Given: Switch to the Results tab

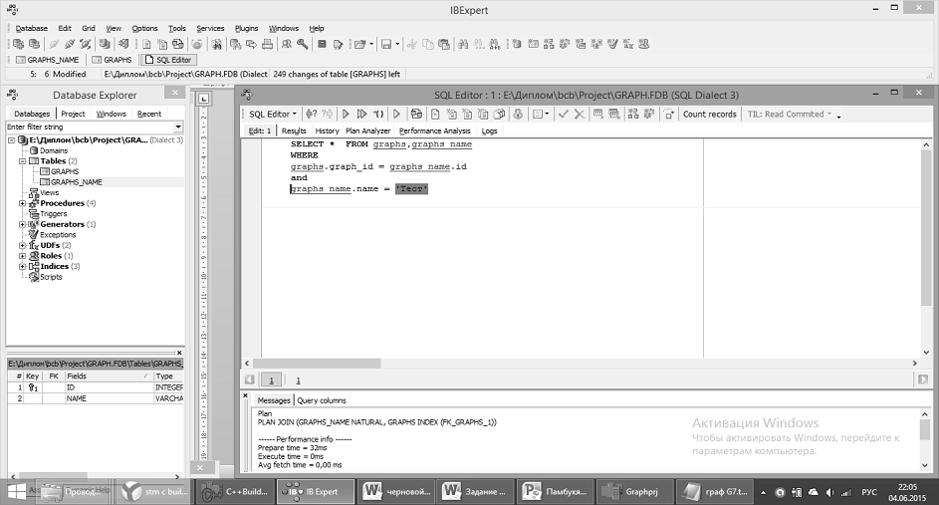Looking at the screenshot, I should click(x=294, y=130).
